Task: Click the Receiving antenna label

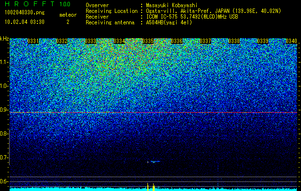Action: click(x=110, y=22)
